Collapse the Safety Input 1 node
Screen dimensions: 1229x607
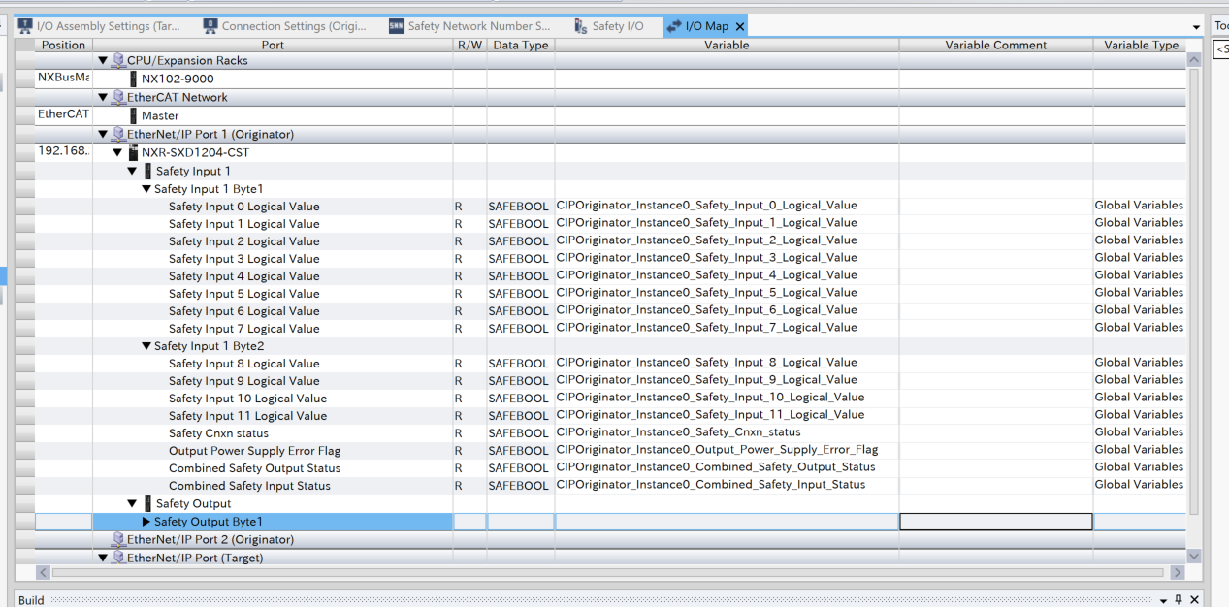pyautogui.click(x=132, y=172)
